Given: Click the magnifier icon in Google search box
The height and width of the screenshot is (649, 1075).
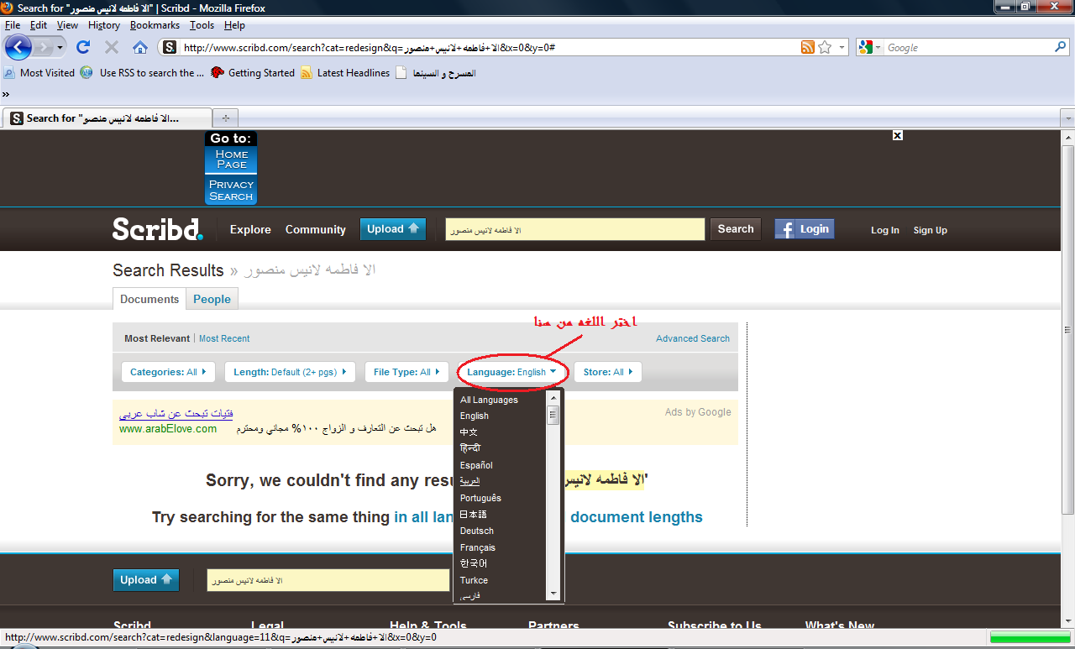Looking at the screenshot, I should [1061, 48].
